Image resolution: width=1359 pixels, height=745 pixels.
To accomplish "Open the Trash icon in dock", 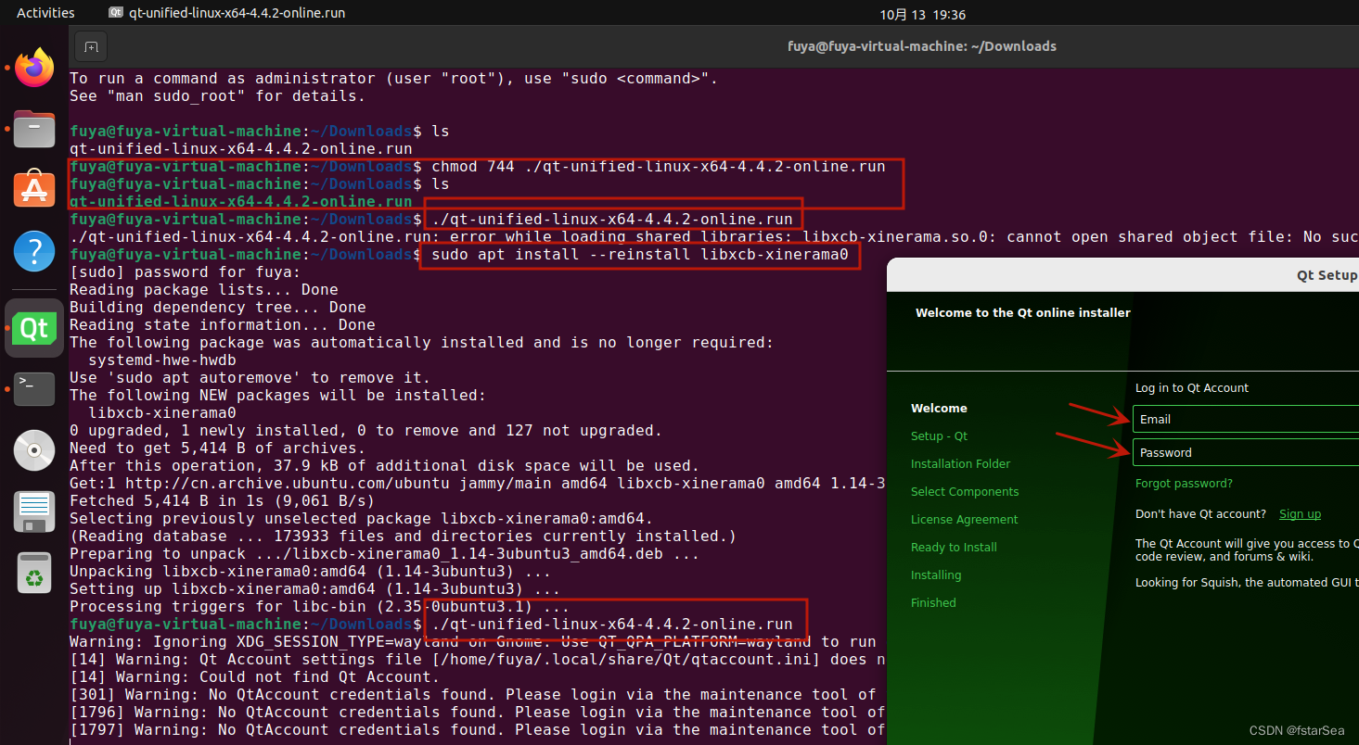I will coord(34,573).
